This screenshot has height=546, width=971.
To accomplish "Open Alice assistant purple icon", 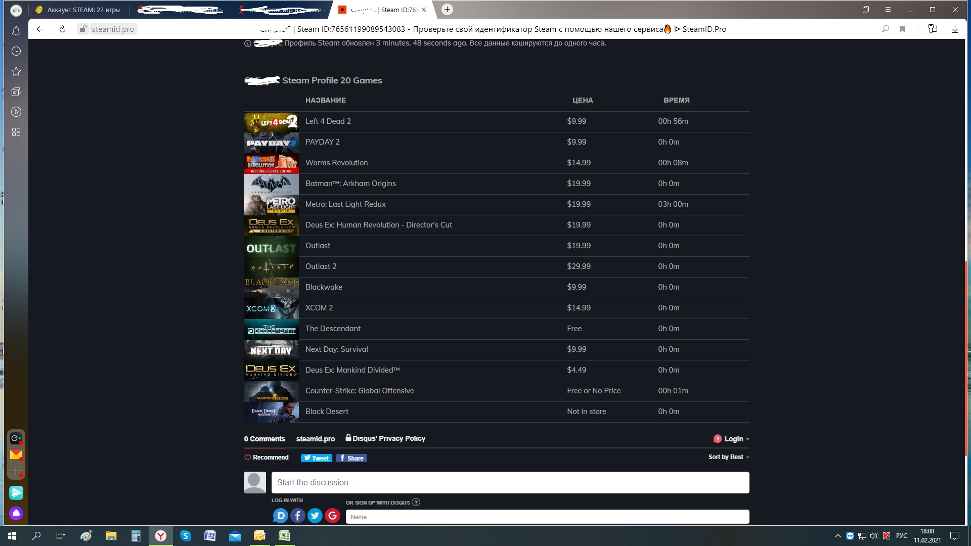I will point(16,513).
